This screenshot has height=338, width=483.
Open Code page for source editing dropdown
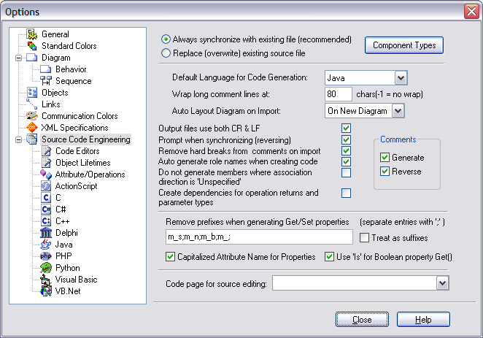442,283
